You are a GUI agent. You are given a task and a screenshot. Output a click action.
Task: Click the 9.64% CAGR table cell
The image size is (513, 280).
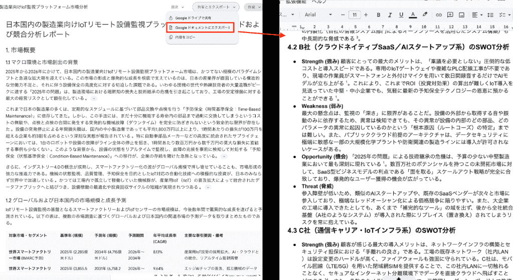(158, 268)
